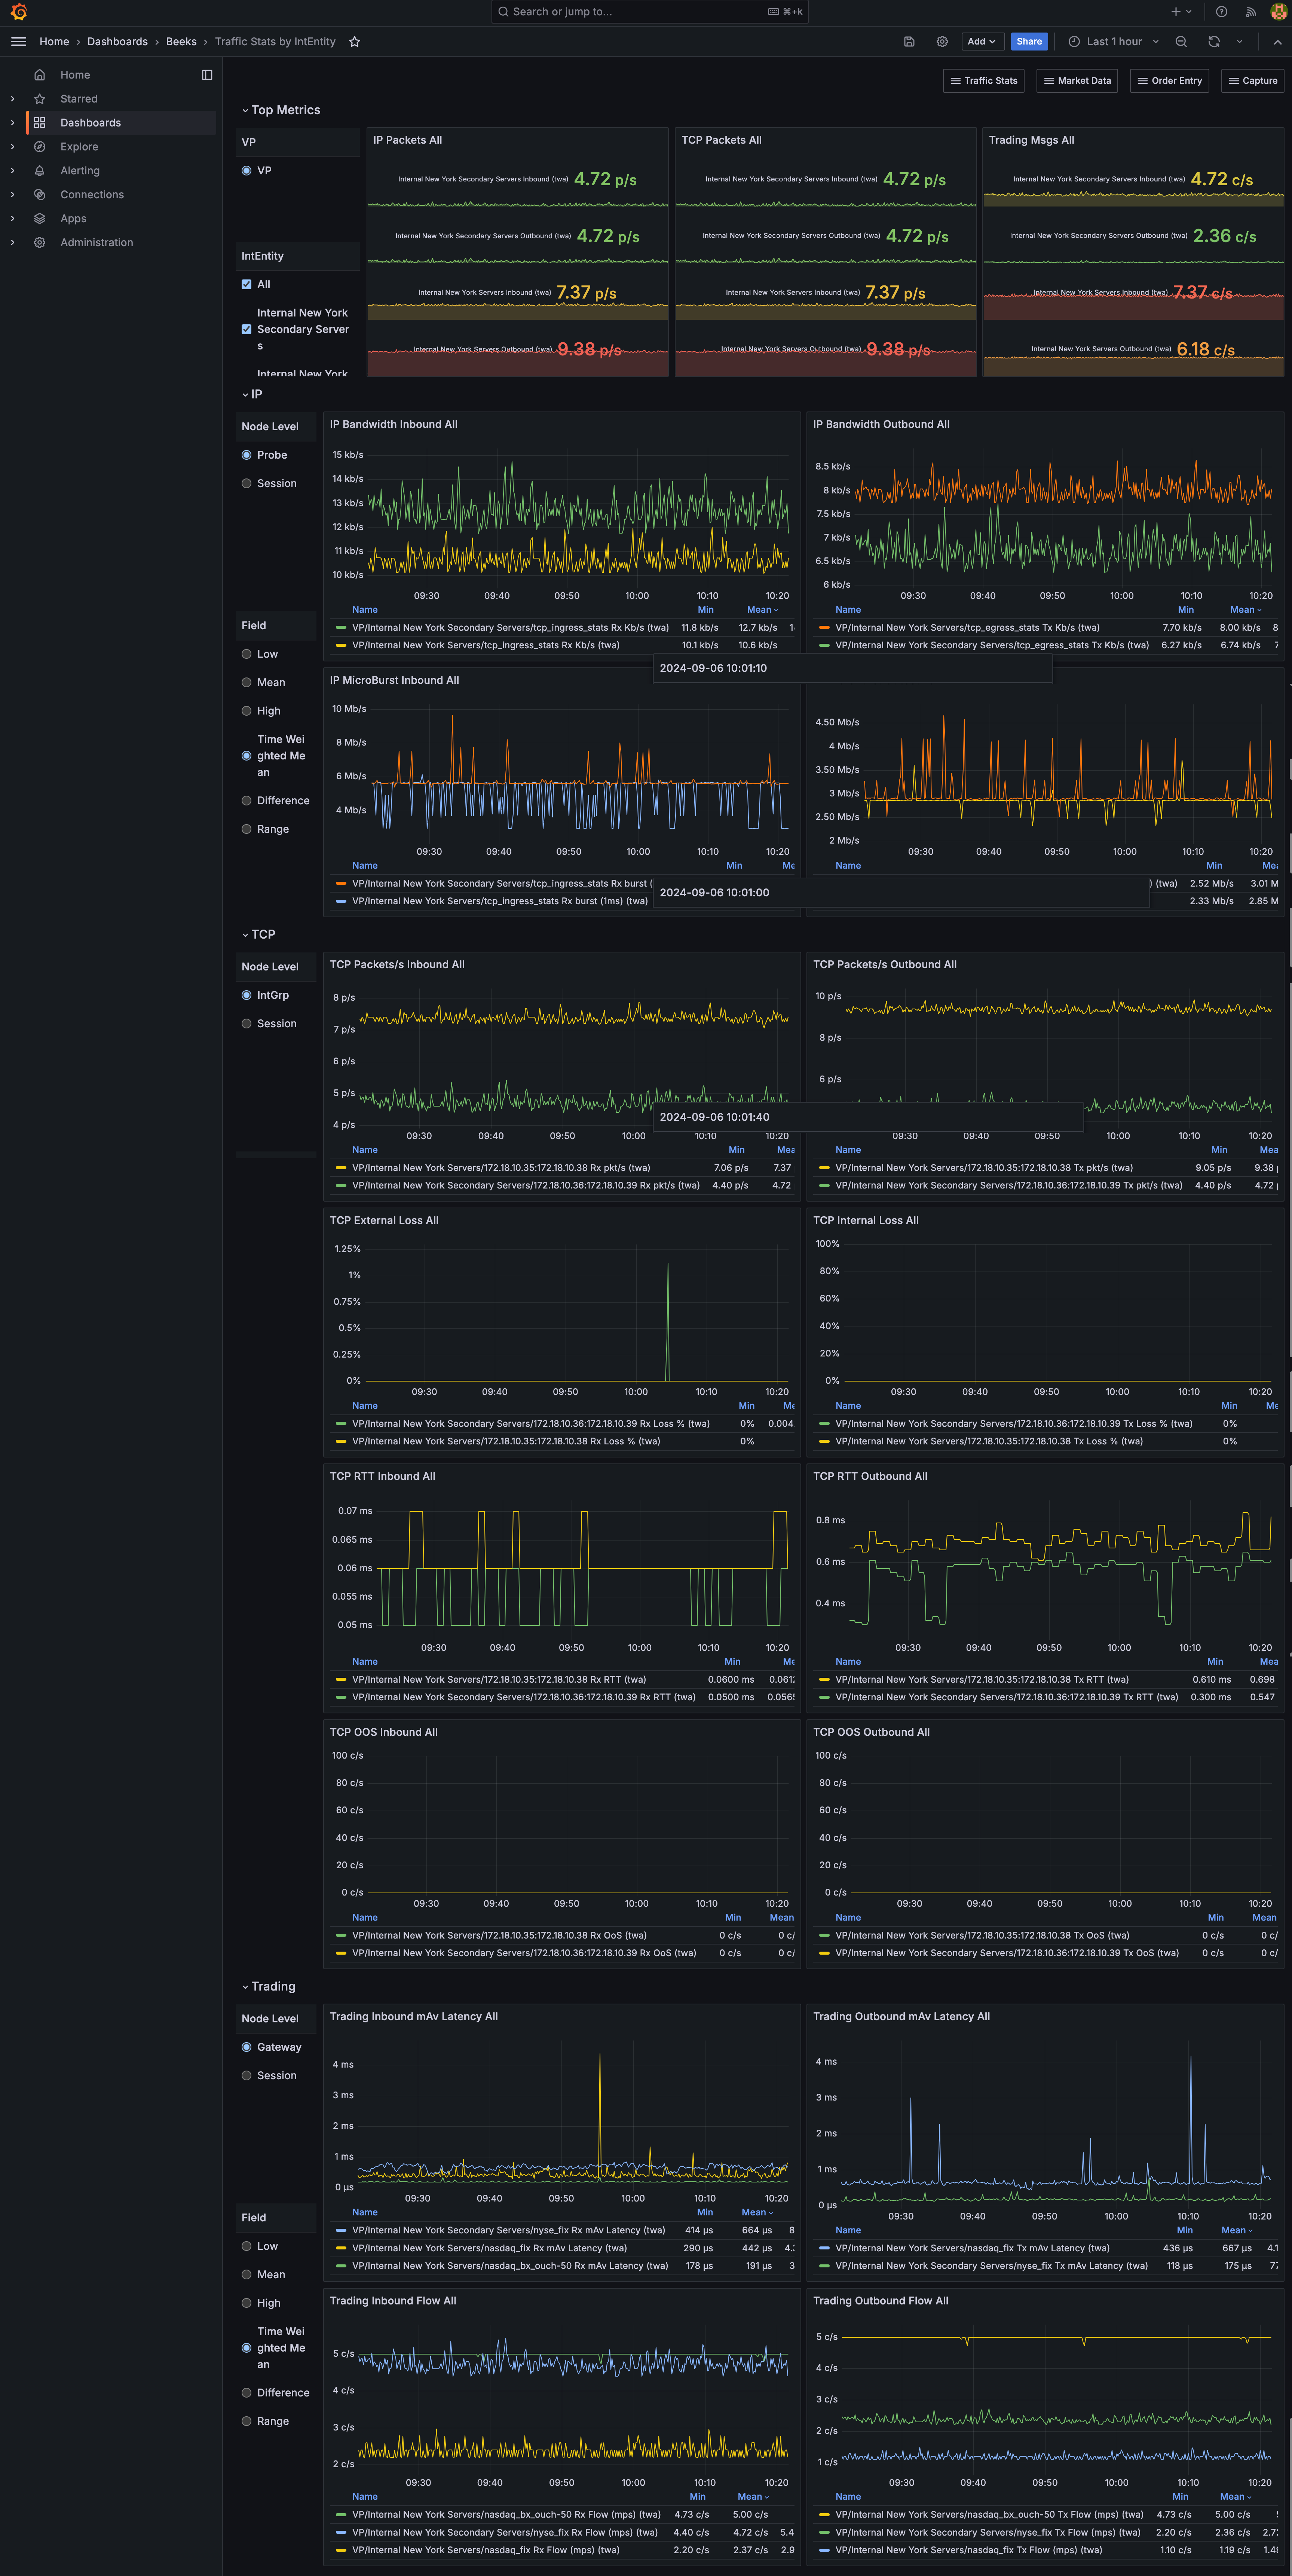Image resolution: width=1292 pixels, height=2576 pixels.
Task: Click the refresh dashboard icon
Action: (1214, 42)
